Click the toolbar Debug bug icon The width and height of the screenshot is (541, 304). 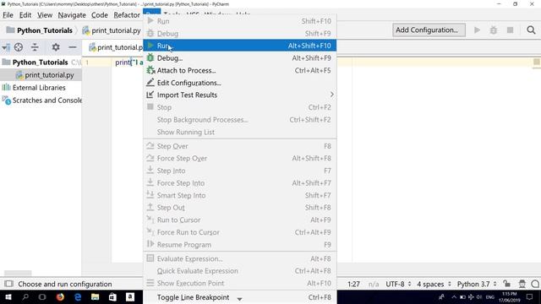pyautogui.click(x=494, y=30)
